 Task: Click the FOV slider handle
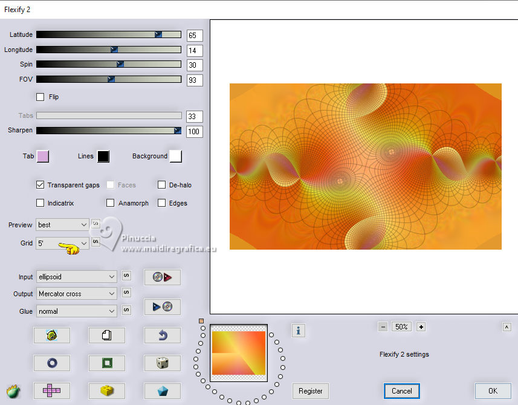point(111,79)
